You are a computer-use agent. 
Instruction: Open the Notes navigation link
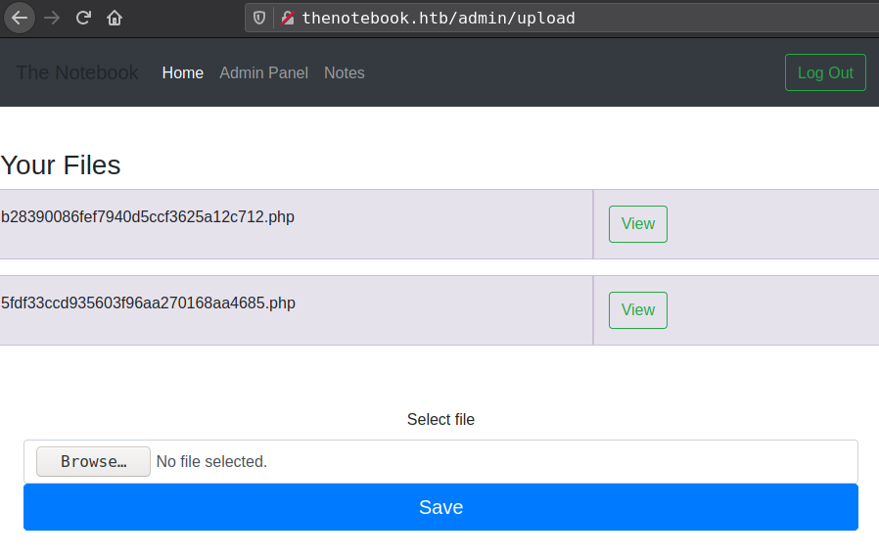point(344,72)
